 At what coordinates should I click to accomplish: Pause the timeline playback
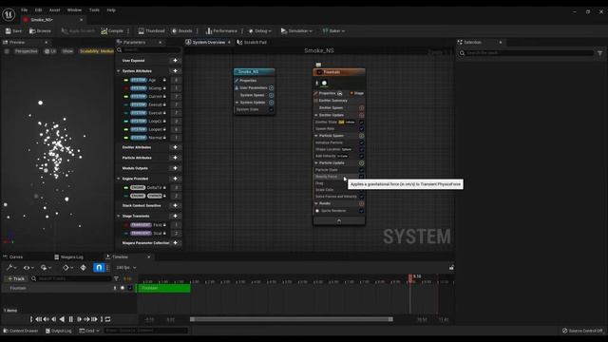point(70,319)
